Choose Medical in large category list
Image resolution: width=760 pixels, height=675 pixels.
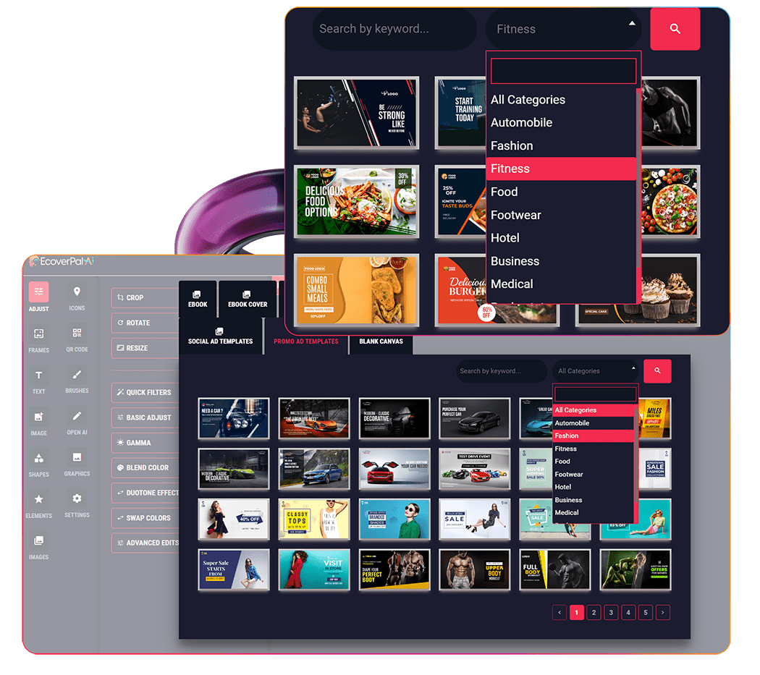click(561, 284)
